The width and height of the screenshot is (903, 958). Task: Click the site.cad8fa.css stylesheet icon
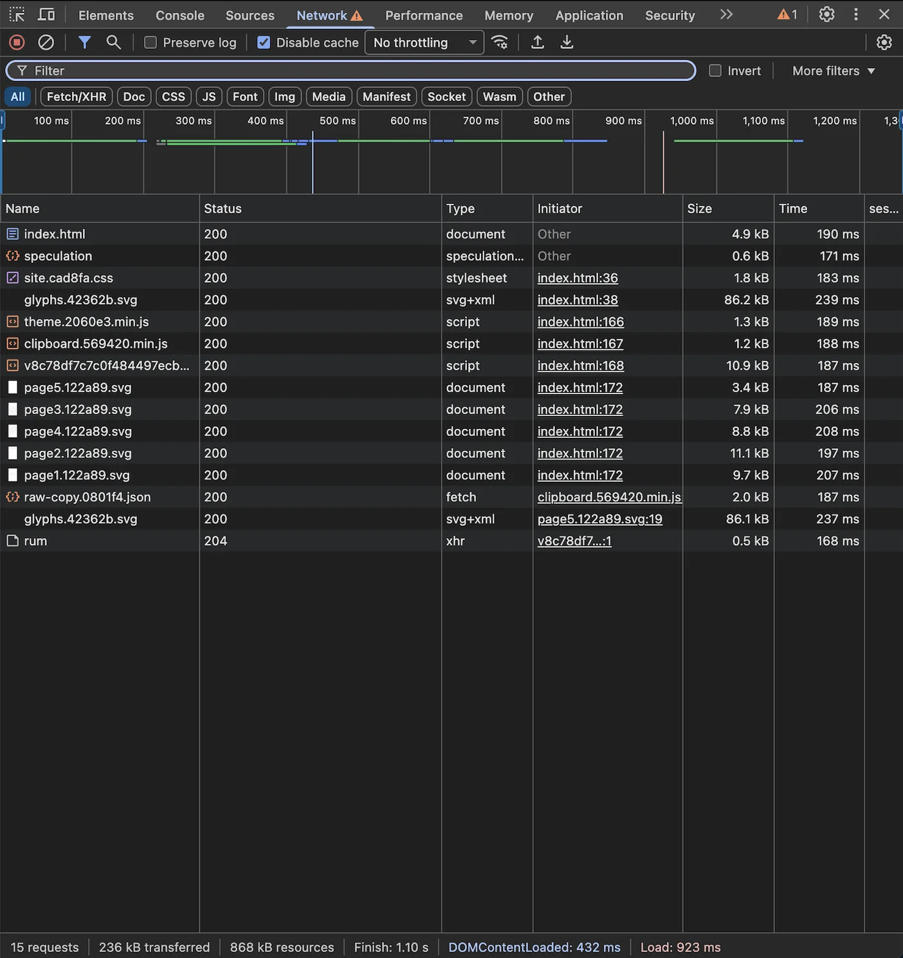[12, 278]
